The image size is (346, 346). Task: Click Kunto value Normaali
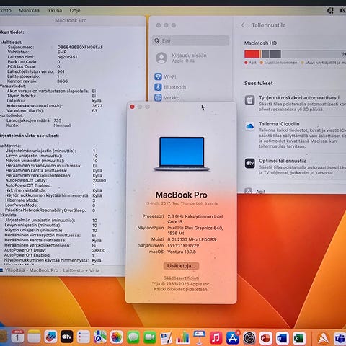[x=62, y=125]
